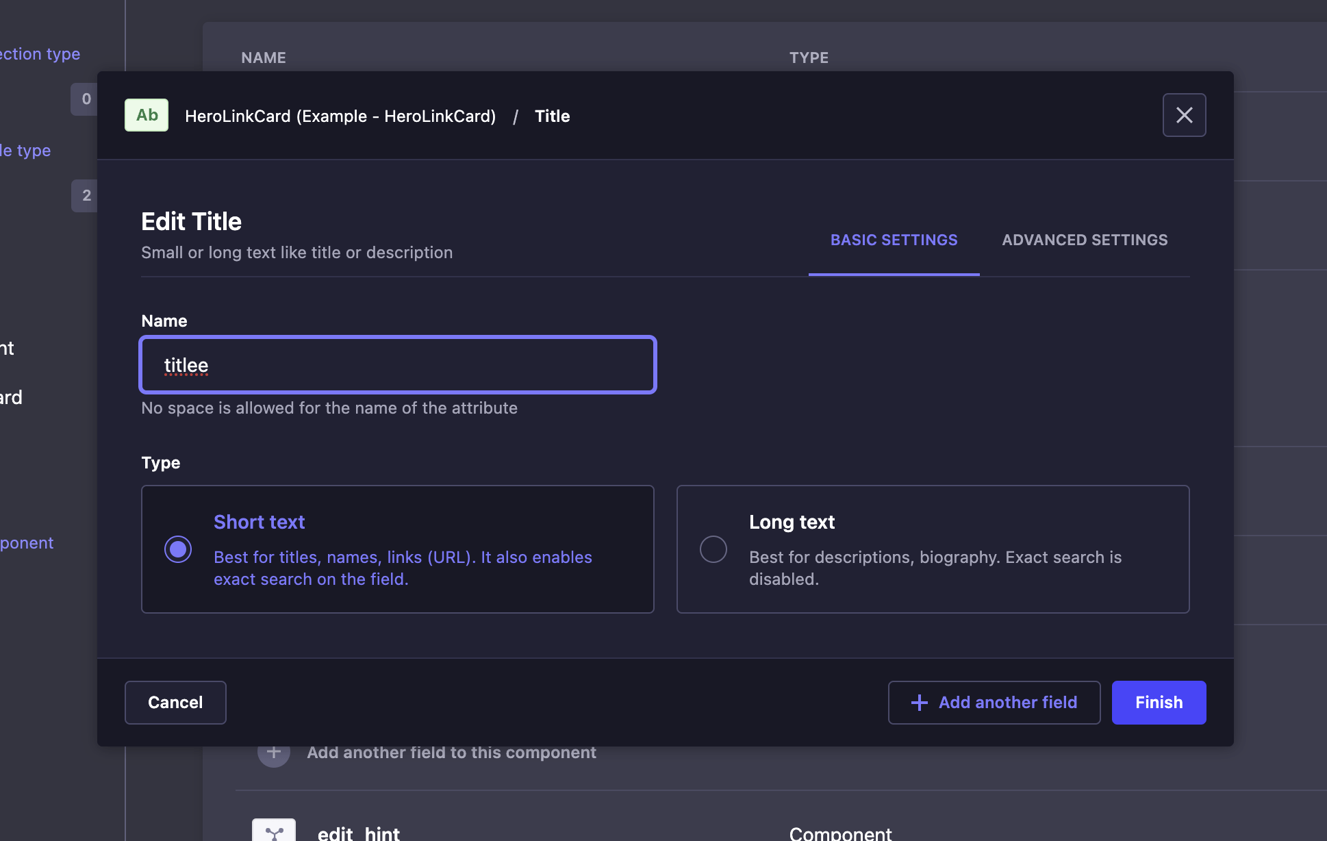
Task: Open the Basic Settings tab
Action: tap(894, 240)
